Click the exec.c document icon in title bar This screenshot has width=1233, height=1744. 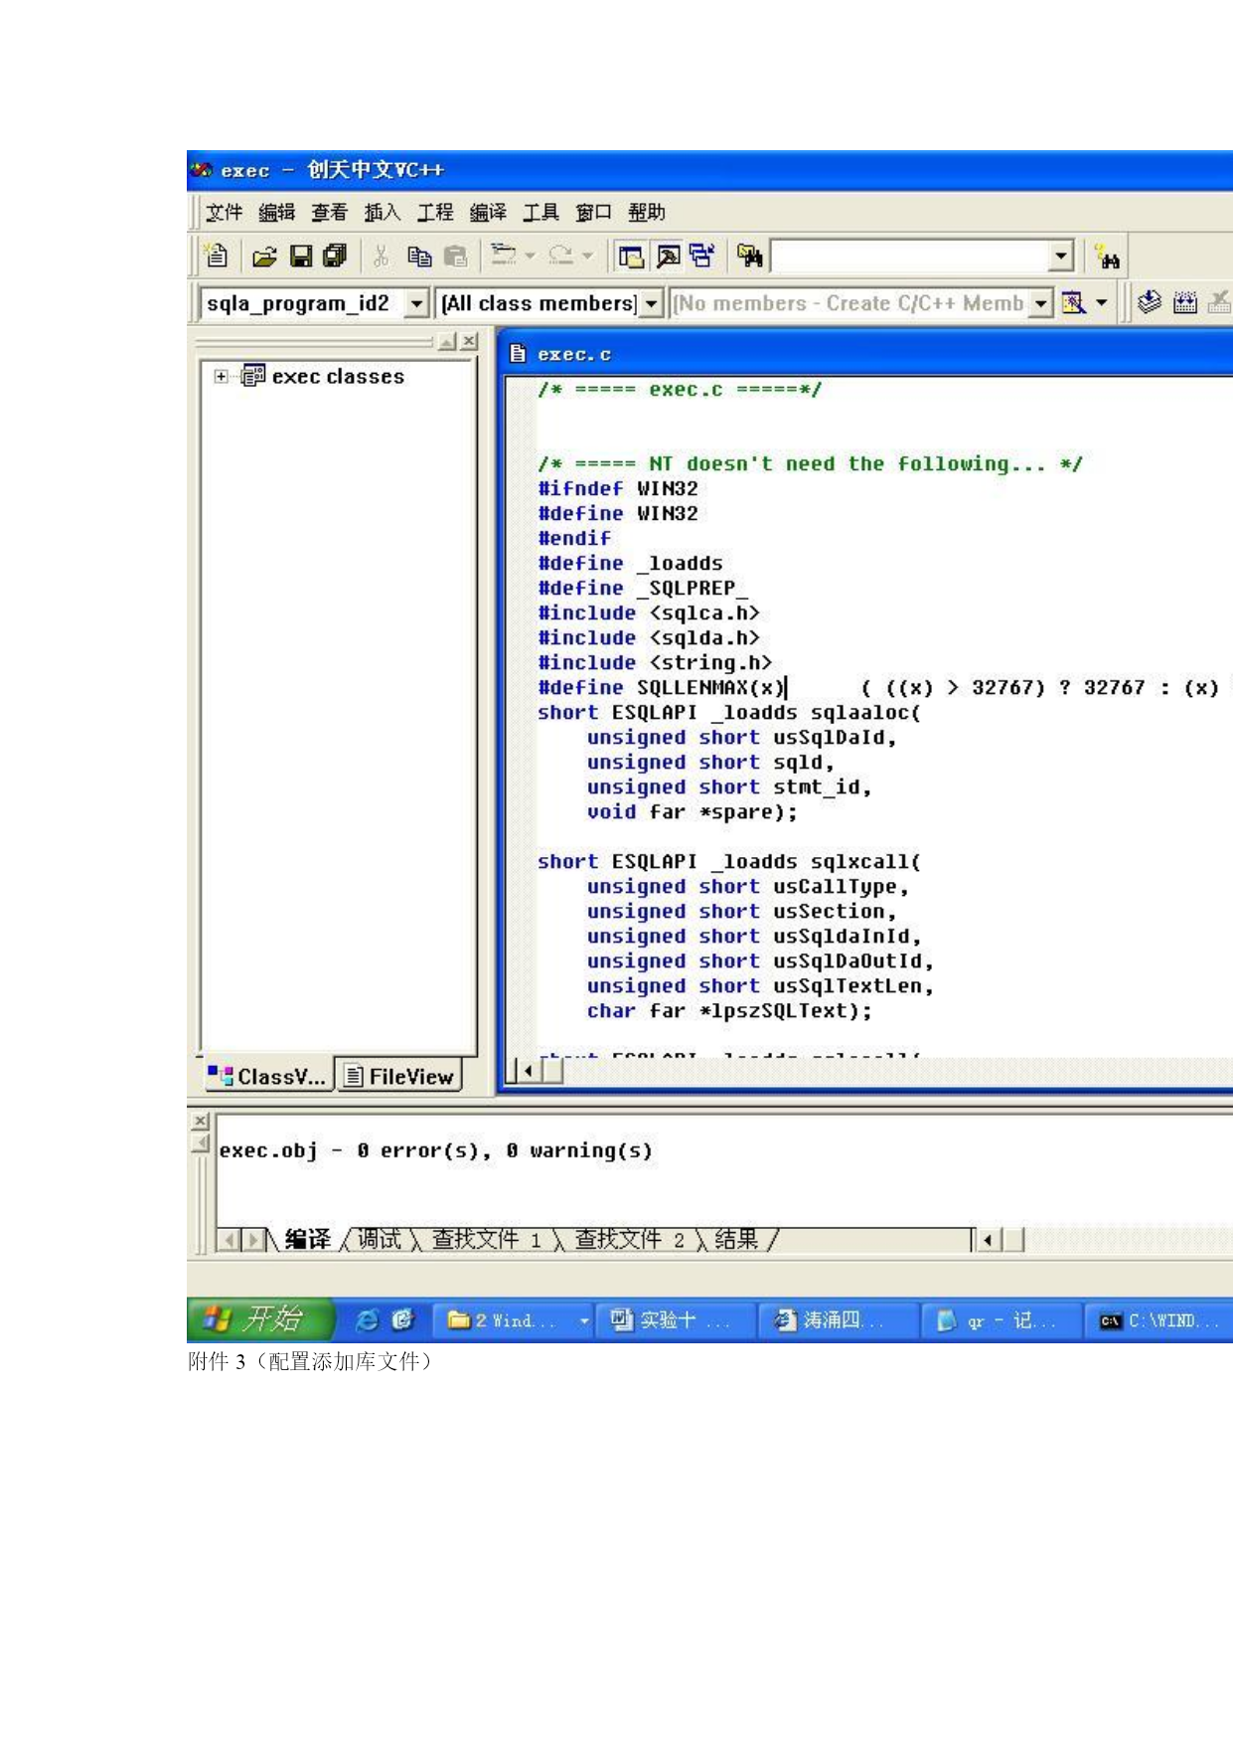[518, 354]
